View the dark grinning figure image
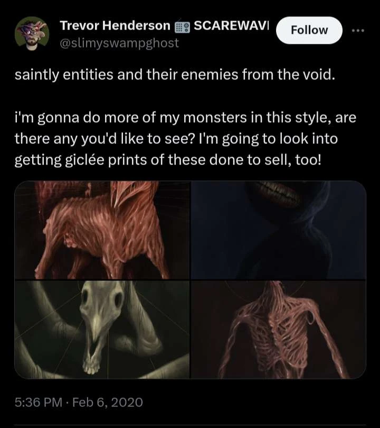The width and height of the screenshot is (380, 428). pos(279,230)
